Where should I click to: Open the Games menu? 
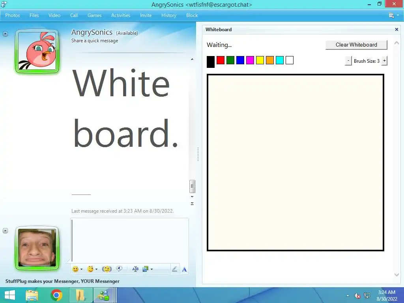click(x=94, y=15)
